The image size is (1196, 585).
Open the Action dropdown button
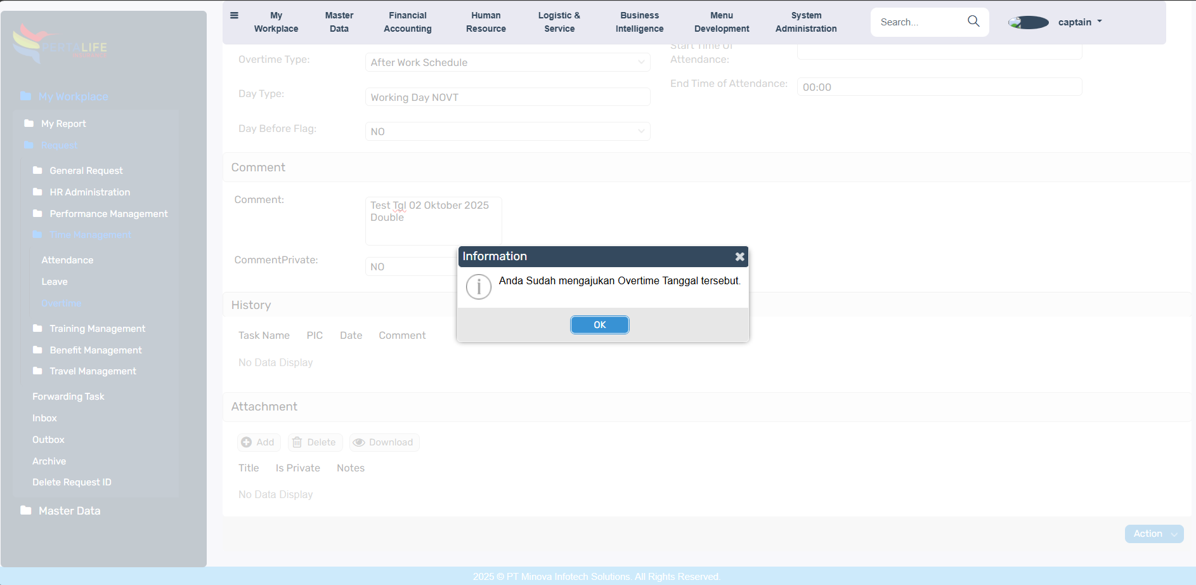pyautogui.click(x=1154, y=534)
